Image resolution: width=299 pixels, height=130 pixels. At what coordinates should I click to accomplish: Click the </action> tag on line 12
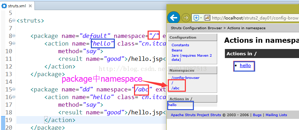click(x=60, y=66)
